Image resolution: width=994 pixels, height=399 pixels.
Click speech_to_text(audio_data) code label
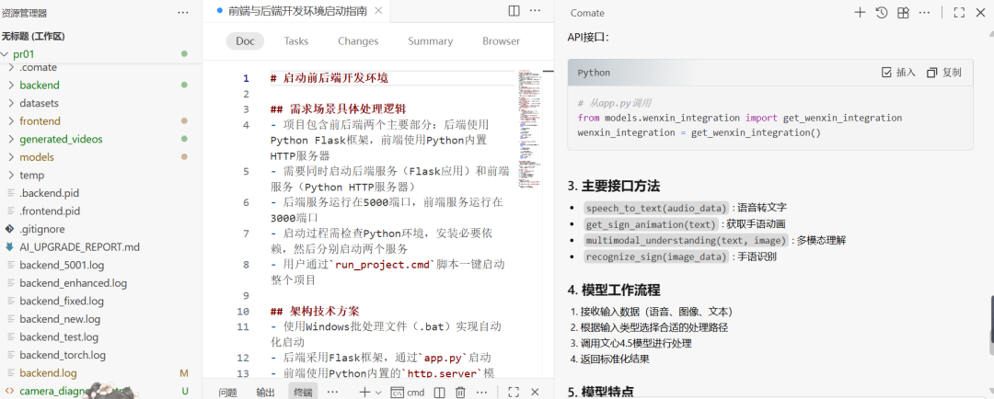click(657, 207)
